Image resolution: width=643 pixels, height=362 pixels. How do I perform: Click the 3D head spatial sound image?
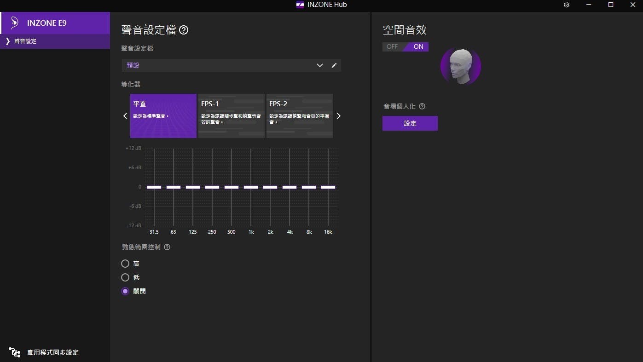point(460,66)
